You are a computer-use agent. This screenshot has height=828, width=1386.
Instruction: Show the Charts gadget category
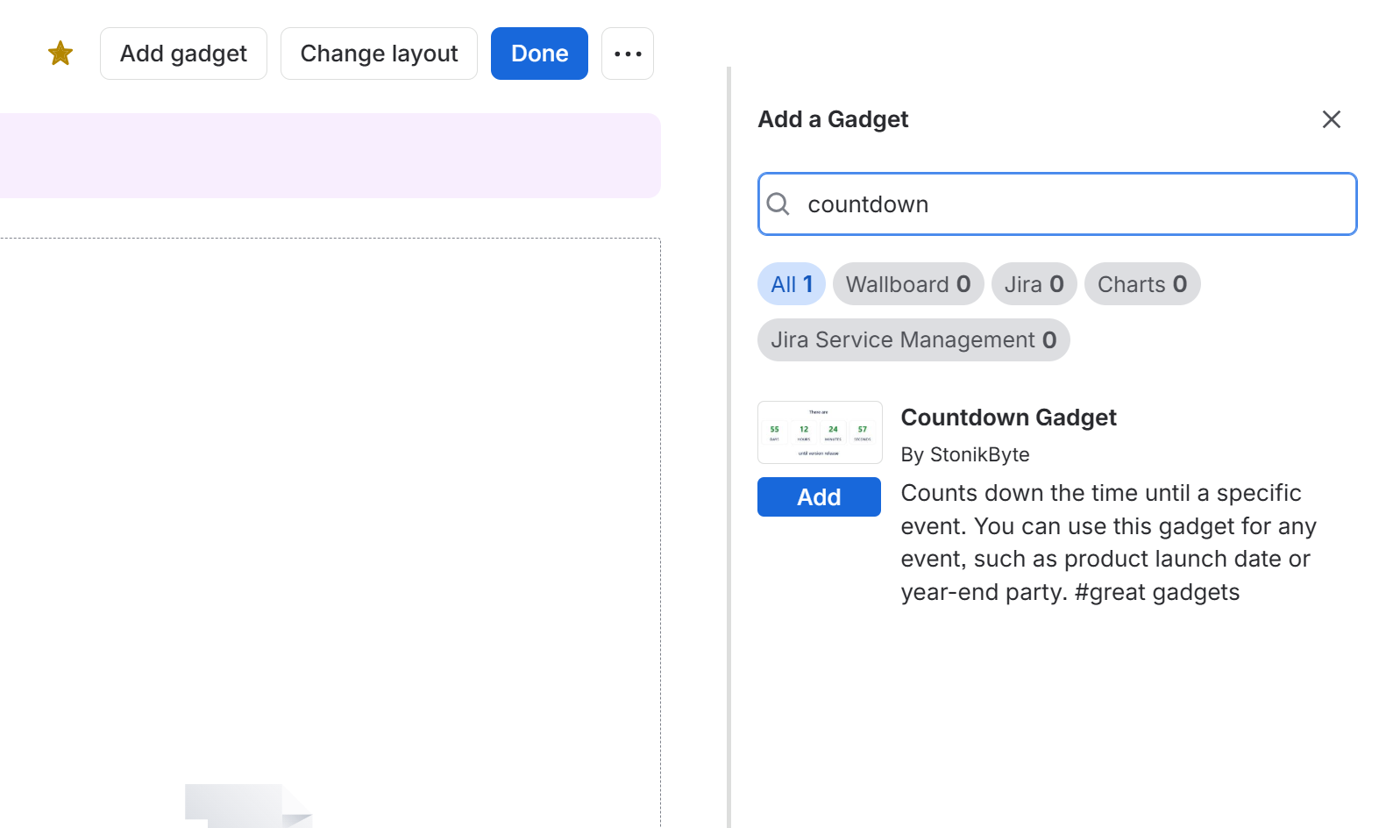(x=1142, y=284)
